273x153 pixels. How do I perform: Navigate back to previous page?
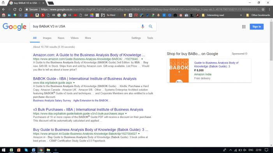4,9
